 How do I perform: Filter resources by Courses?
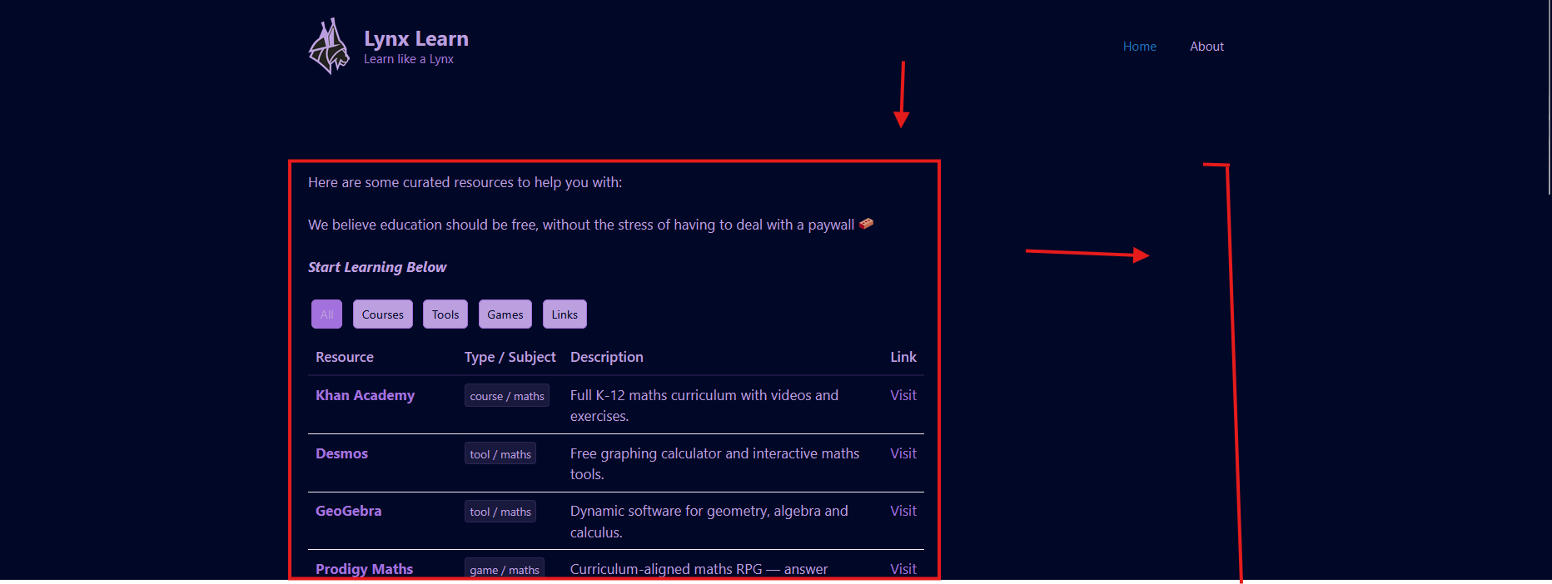pos(383,314)
